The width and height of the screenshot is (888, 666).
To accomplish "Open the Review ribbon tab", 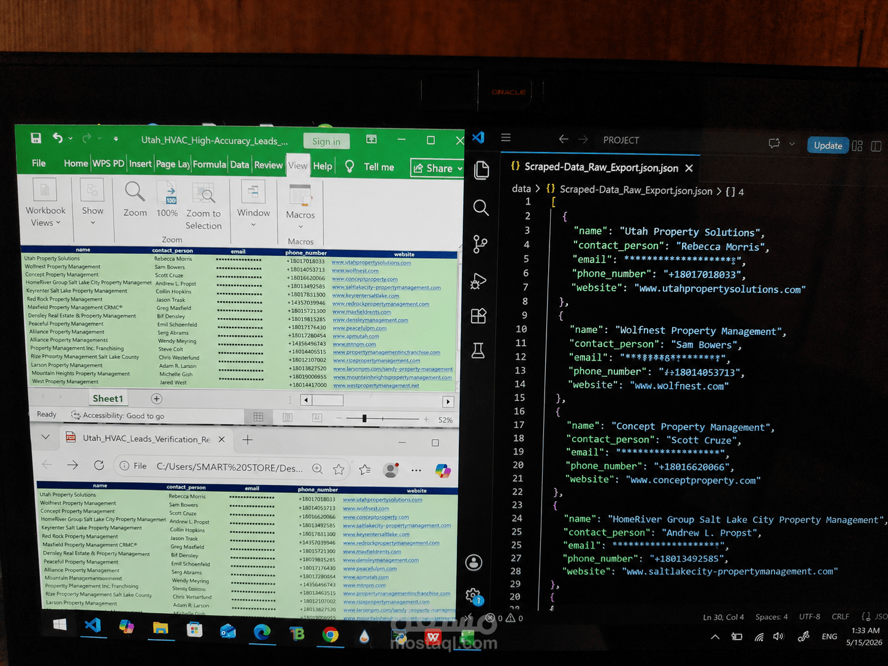I will [x=269, y=165].
